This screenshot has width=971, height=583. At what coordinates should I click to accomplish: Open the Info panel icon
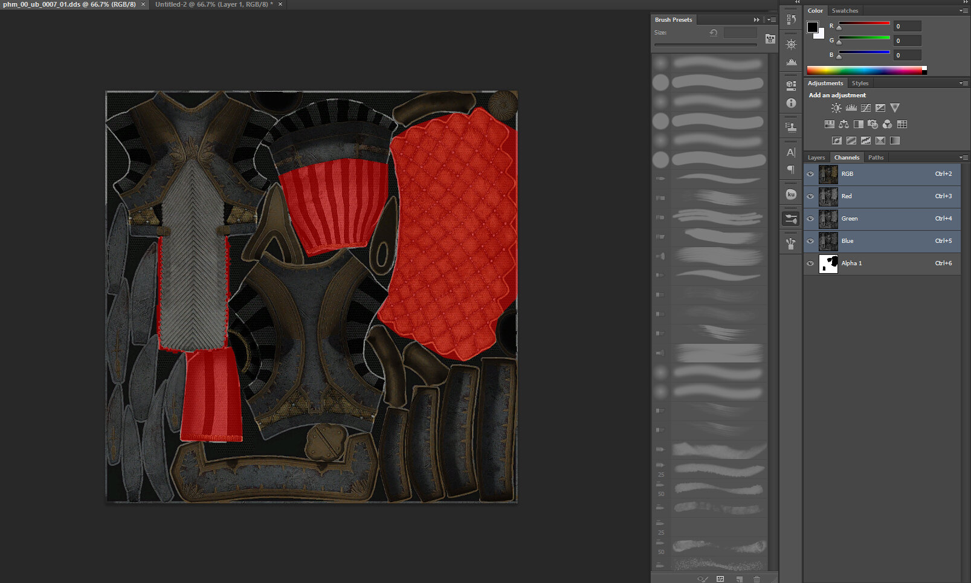click(791, 103)
